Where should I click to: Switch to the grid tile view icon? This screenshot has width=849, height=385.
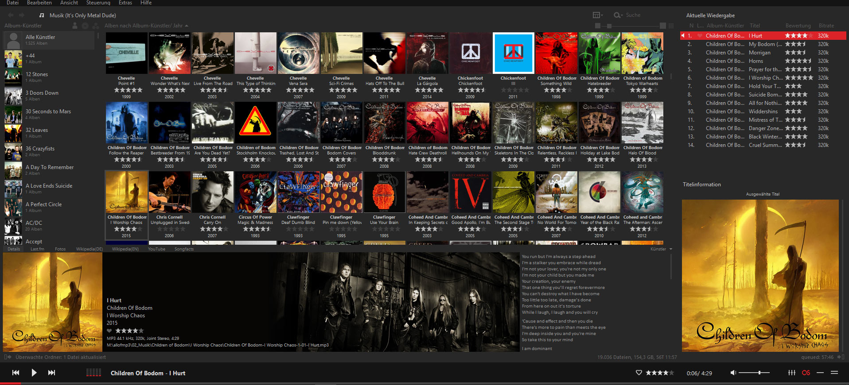671,26
